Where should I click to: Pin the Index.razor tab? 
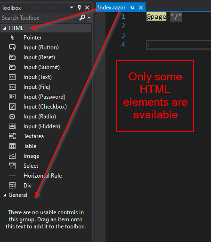(x=132, y=8)
